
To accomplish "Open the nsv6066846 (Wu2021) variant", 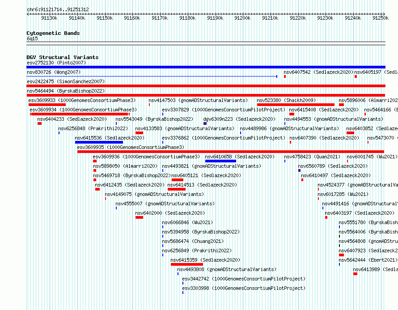I will tap(187, 222).
